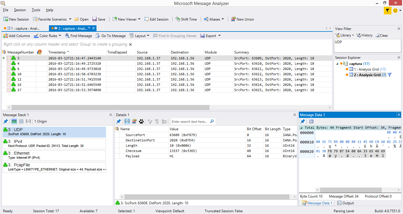Open the Layout dropdown
This screenshot has height=214, width=403.
139,36
